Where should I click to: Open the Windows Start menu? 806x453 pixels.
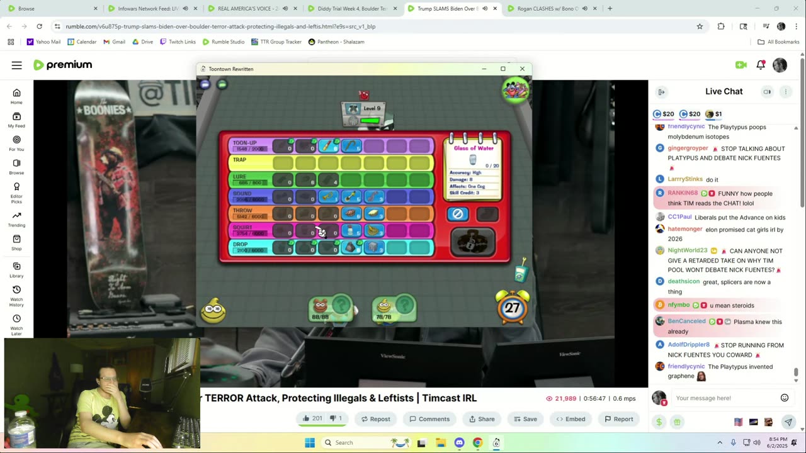pos(310,442)
